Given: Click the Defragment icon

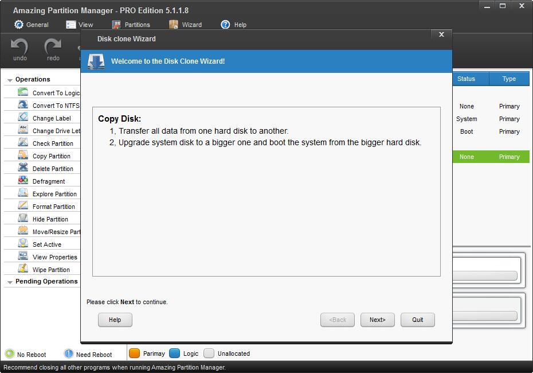Looking at the screenshot, I should point(23,180).
